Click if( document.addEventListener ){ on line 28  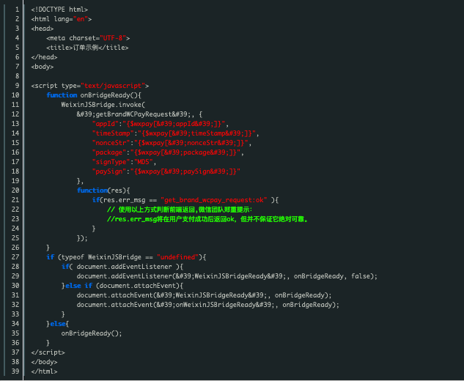[x=122, y=266]
